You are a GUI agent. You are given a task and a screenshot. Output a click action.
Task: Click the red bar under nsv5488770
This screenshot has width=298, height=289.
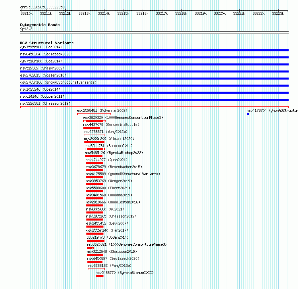99,276
